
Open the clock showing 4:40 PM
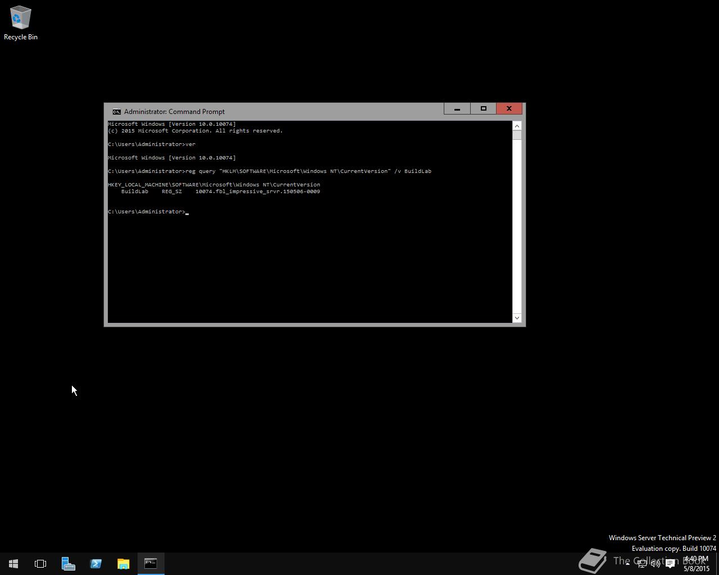[x=696, y=564]
